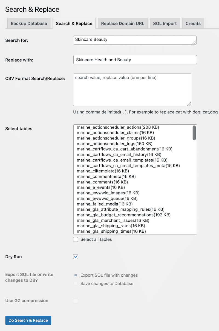Open the Credits tab
This screenshot has height=331, width=219.
click(193, 24)
